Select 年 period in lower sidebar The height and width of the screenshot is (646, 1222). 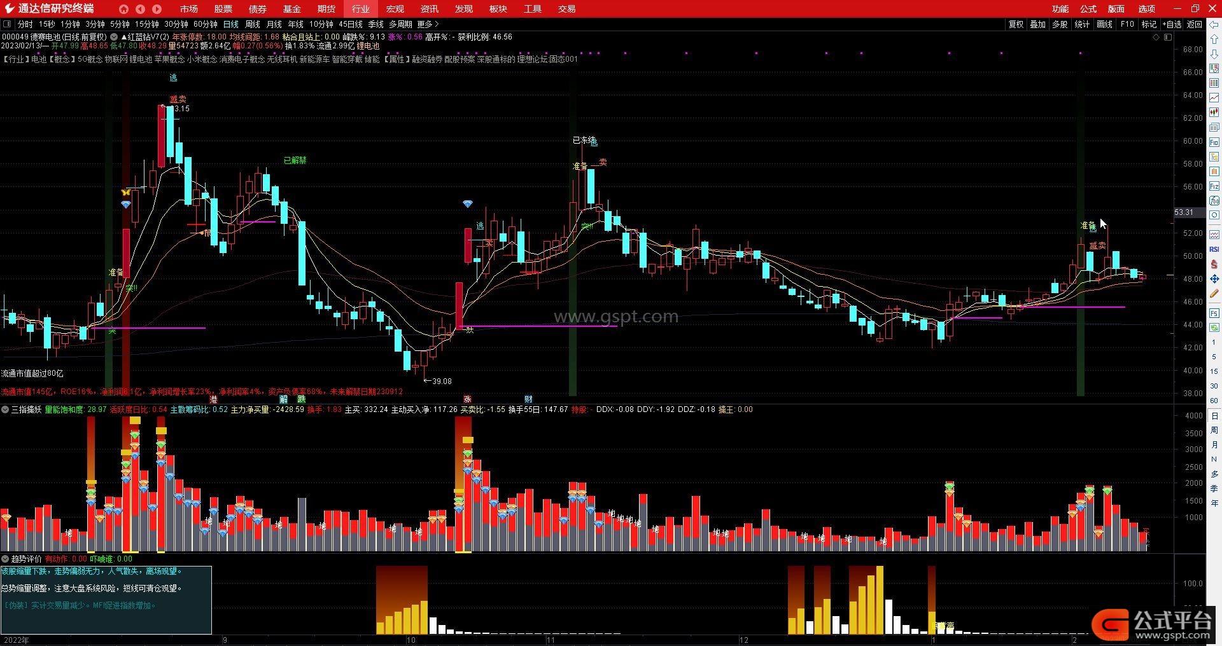[1214, 503]
